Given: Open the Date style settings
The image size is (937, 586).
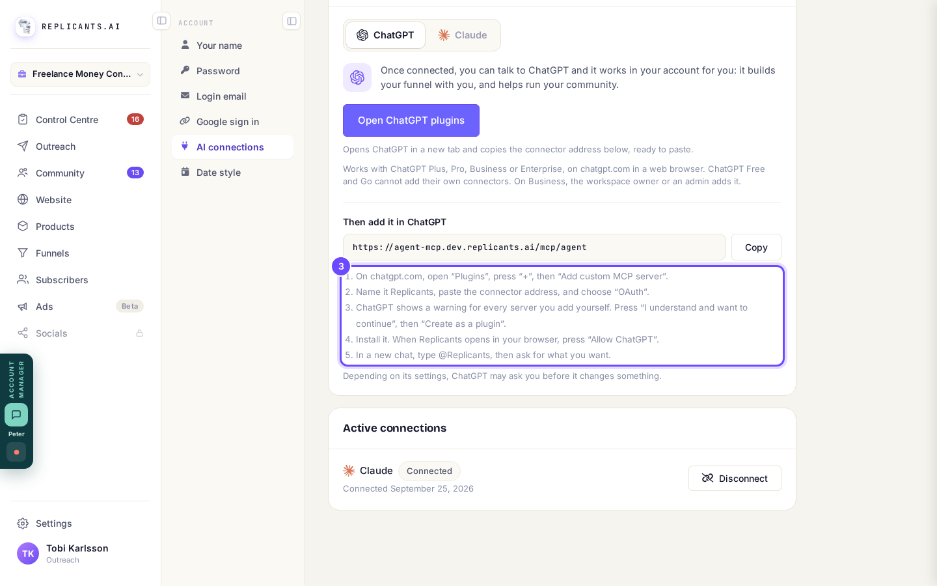Looking at the screenshot, I should click(x=232, y=172).
